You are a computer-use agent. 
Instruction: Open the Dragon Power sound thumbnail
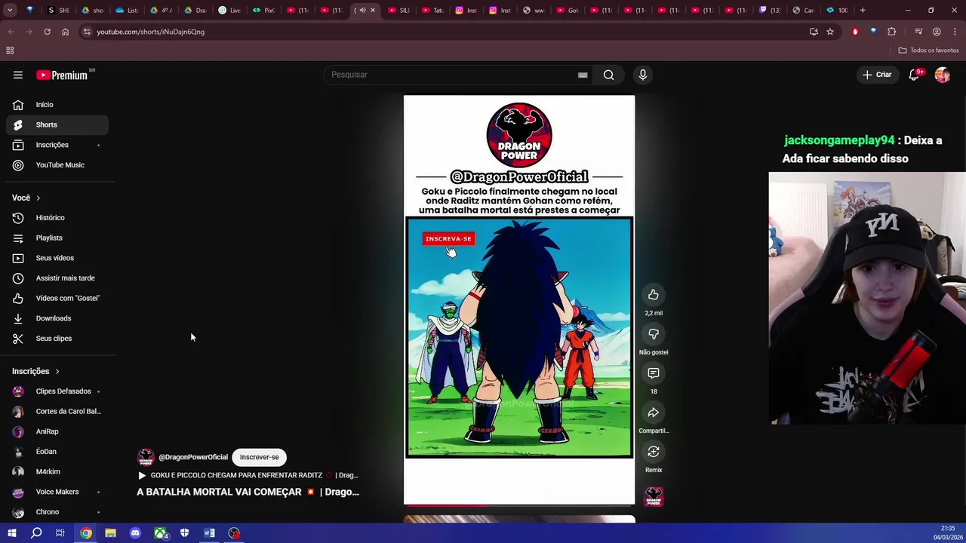654,496
